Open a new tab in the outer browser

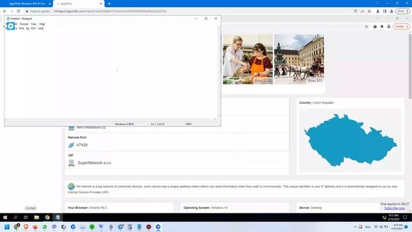(x=109, y=4)
